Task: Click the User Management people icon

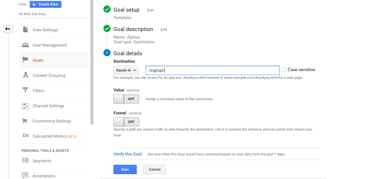Action: (x=25, y=45)
